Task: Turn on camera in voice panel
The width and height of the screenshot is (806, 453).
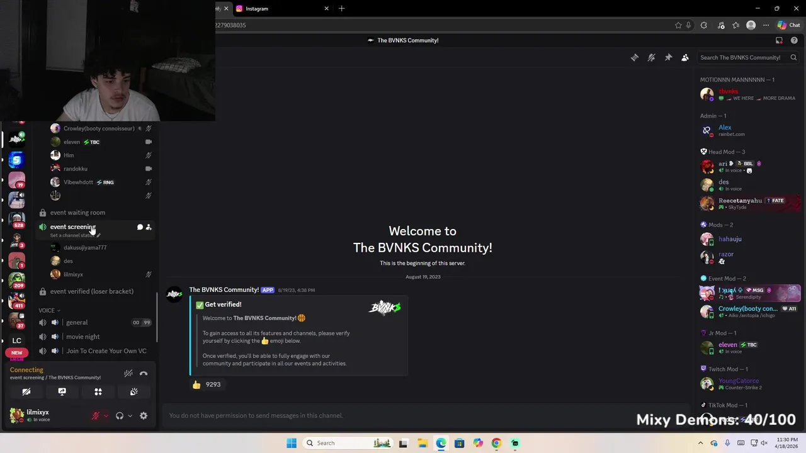Action: (x=26, y=391)
